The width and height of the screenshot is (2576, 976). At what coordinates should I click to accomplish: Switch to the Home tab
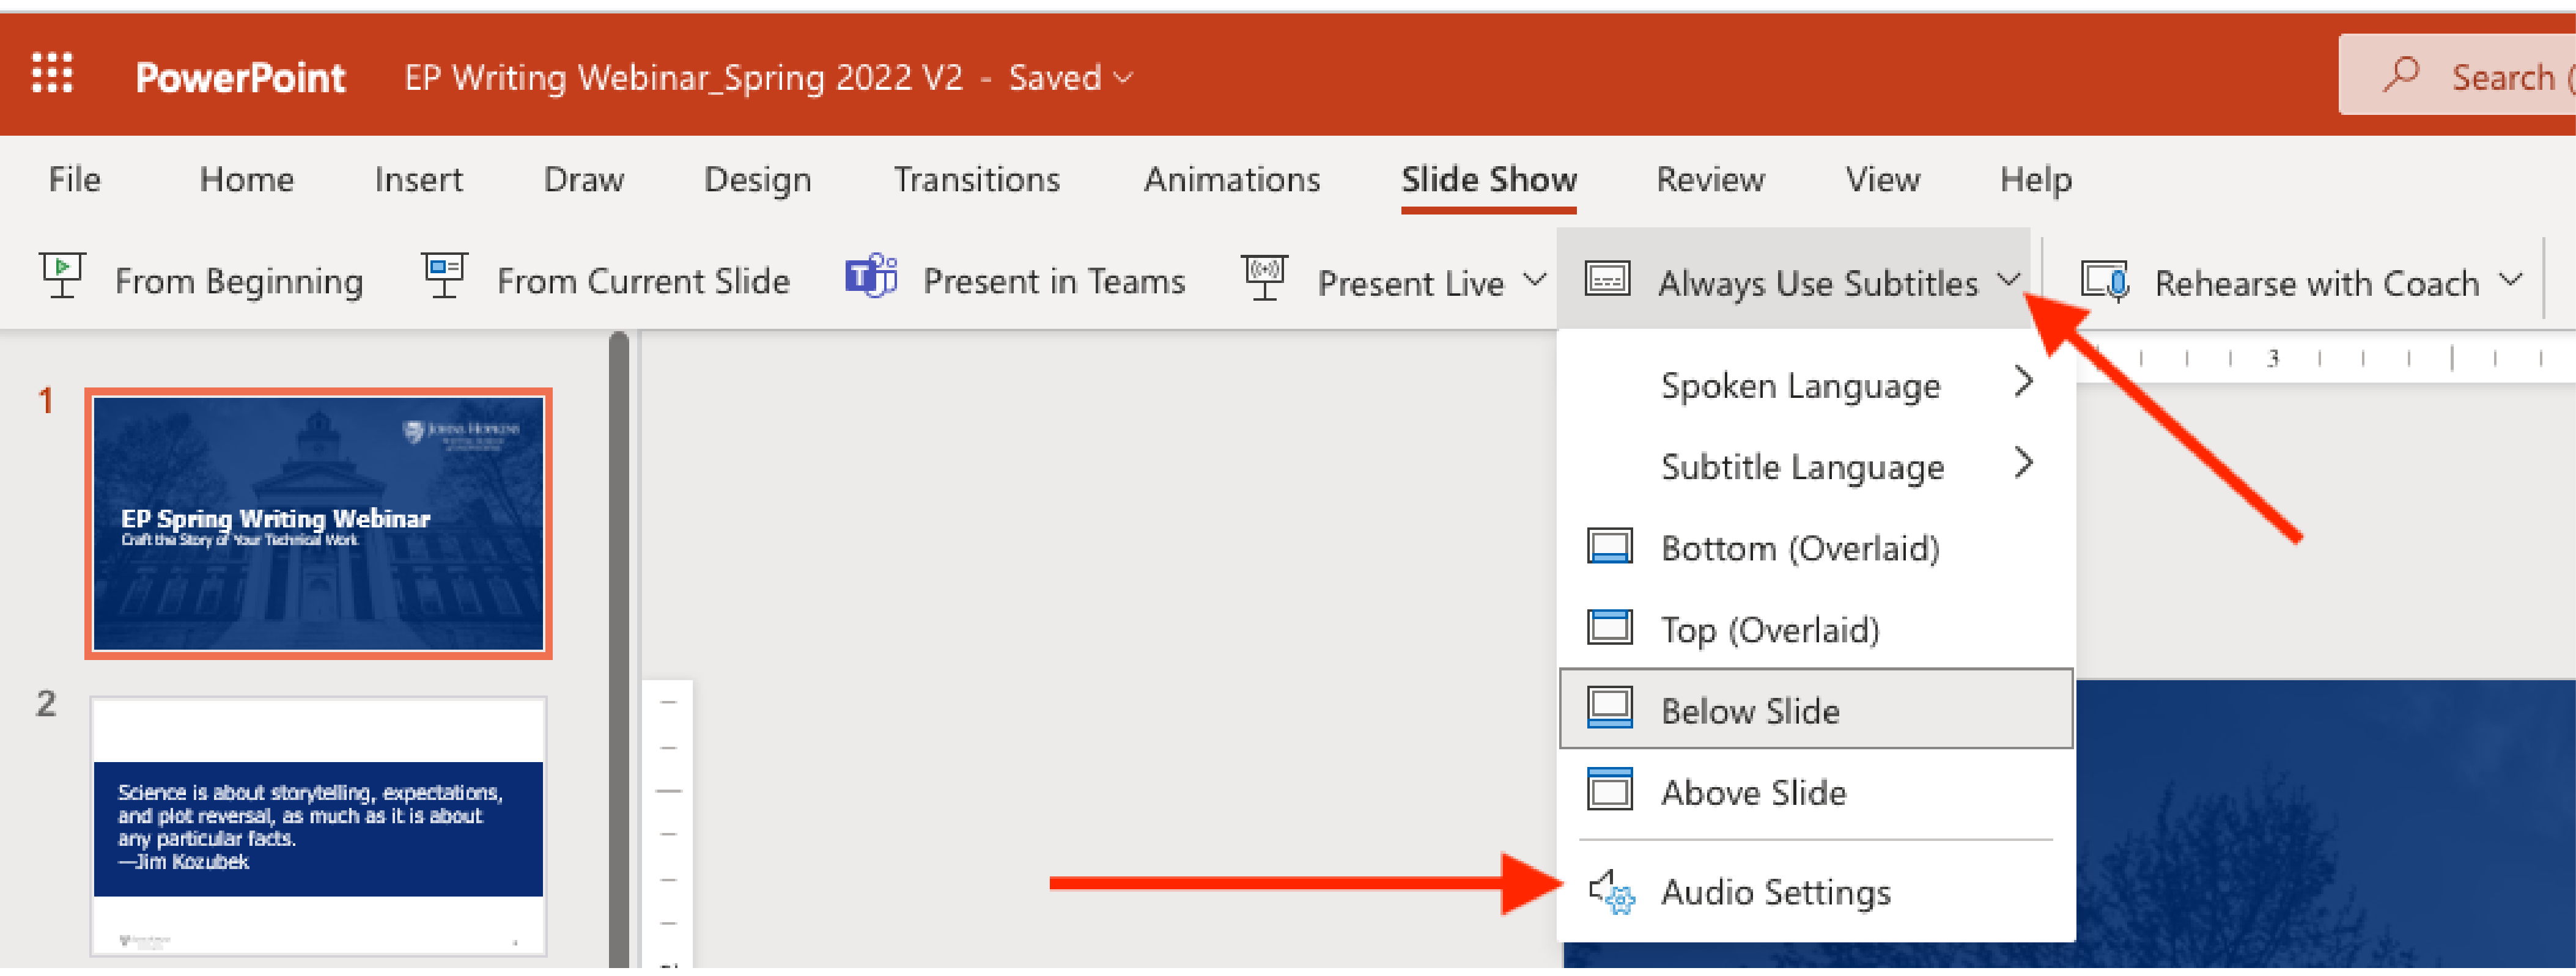tap(247, 179)
